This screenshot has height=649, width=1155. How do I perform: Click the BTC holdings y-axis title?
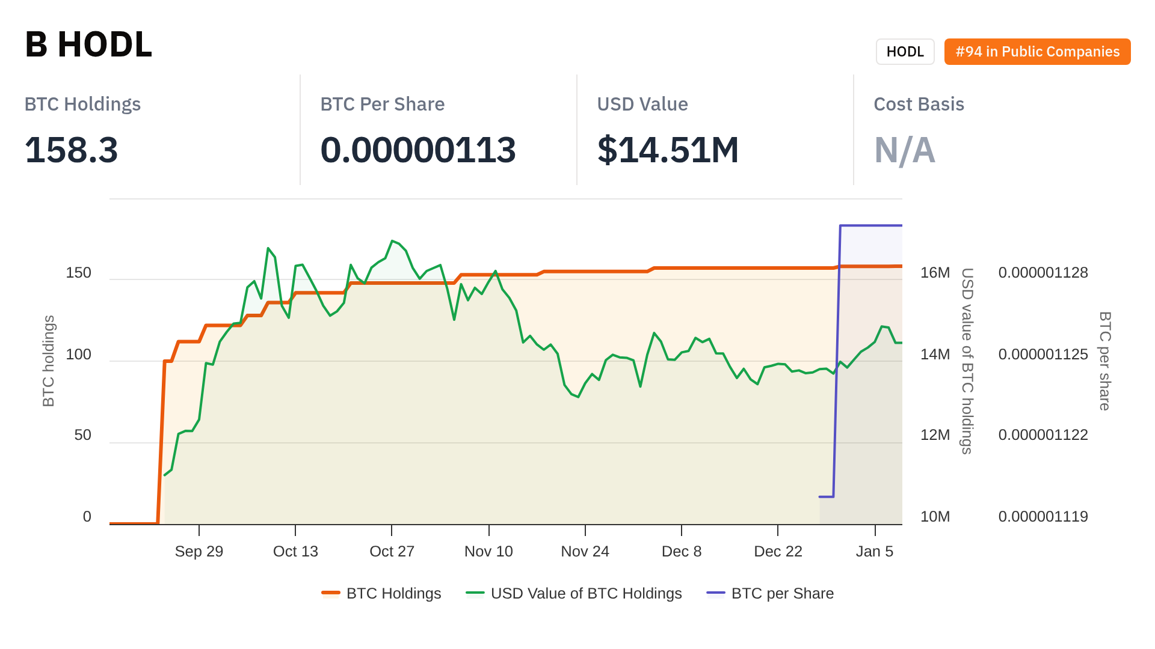point(49,361)
